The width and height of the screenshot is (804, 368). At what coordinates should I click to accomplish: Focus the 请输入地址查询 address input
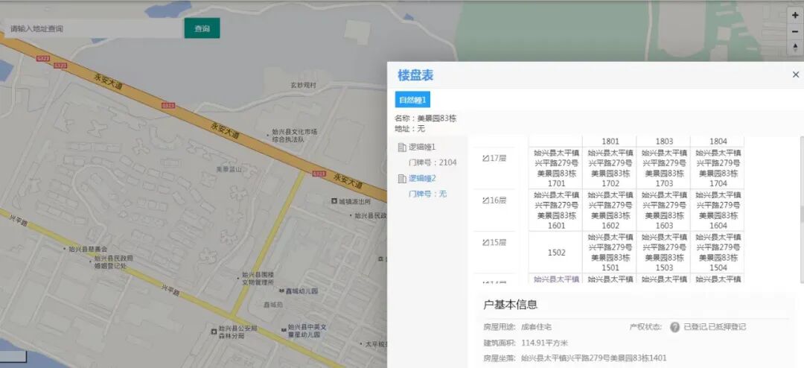(95, 28)
